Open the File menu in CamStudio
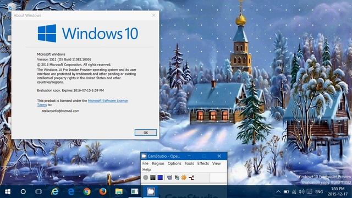The width and height of the screenshot is (352, 198). coord(145,163)
